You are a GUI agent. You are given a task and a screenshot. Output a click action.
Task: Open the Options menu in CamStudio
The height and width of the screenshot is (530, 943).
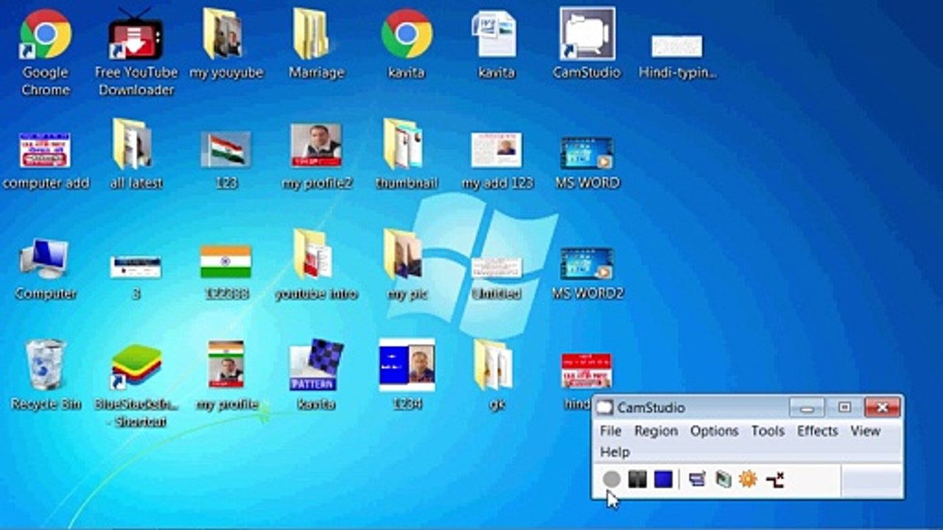pyautogui.click(x=714, y=431)
